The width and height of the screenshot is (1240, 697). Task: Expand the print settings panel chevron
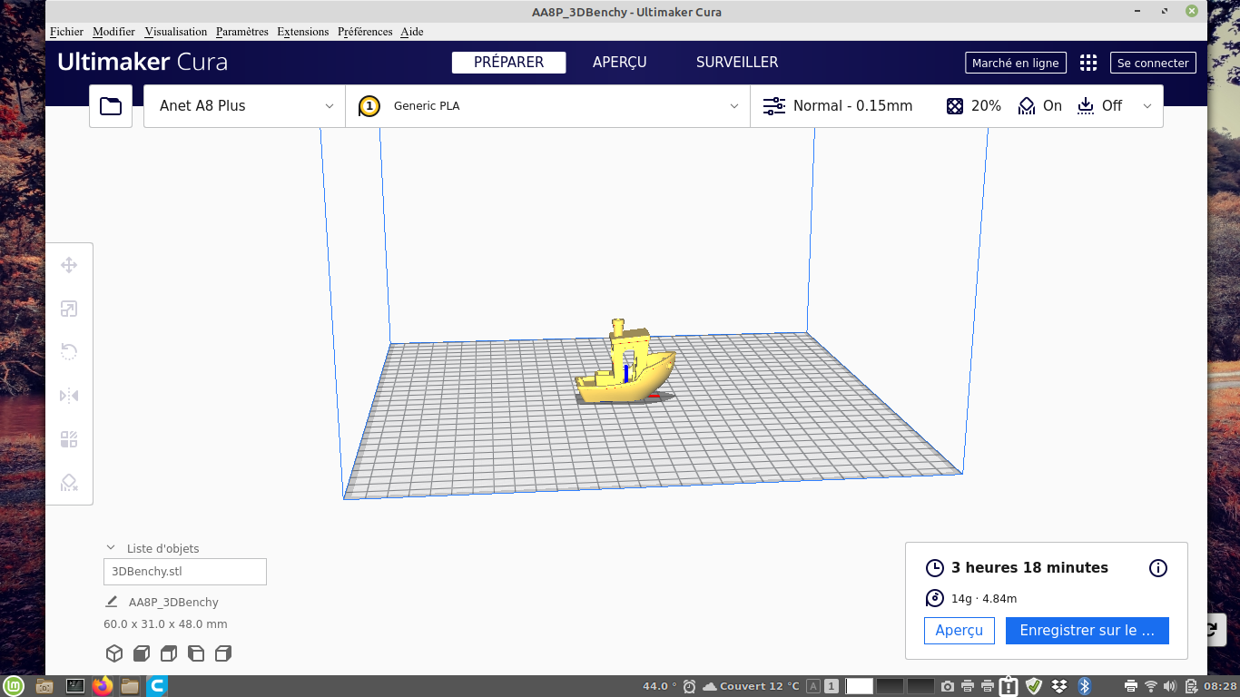coord(1147,106)
